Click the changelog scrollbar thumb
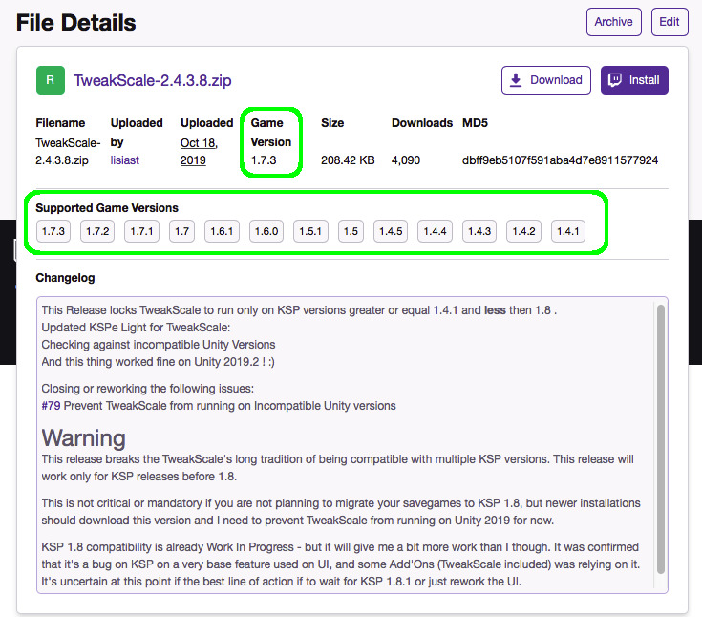 pyautogui.click(x=661, y=438)
